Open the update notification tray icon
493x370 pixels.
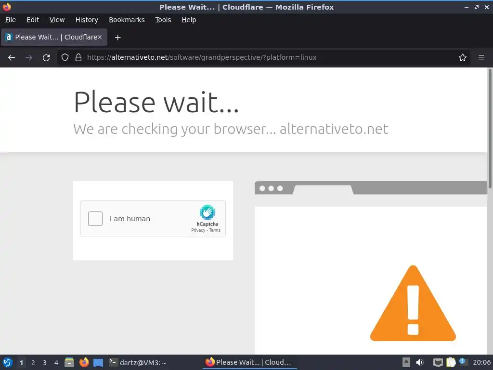(x=463, y=361)
